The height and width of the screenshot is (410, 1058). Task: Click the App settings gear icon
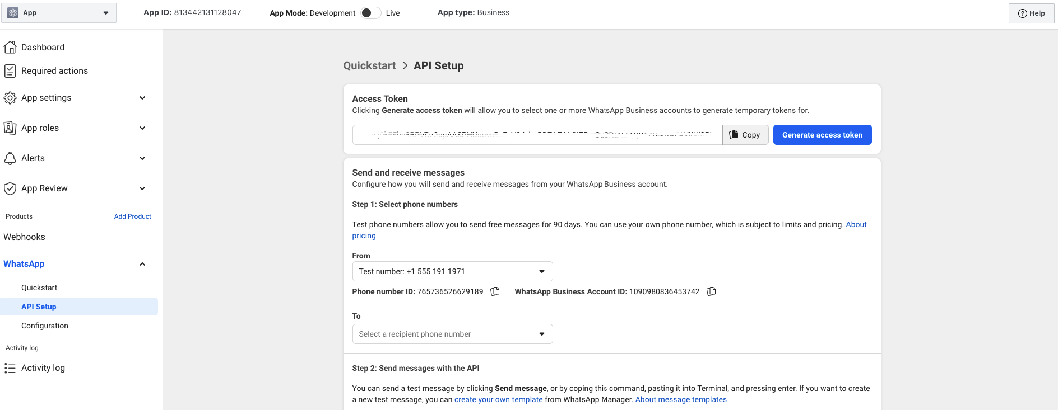click(10, 98)
